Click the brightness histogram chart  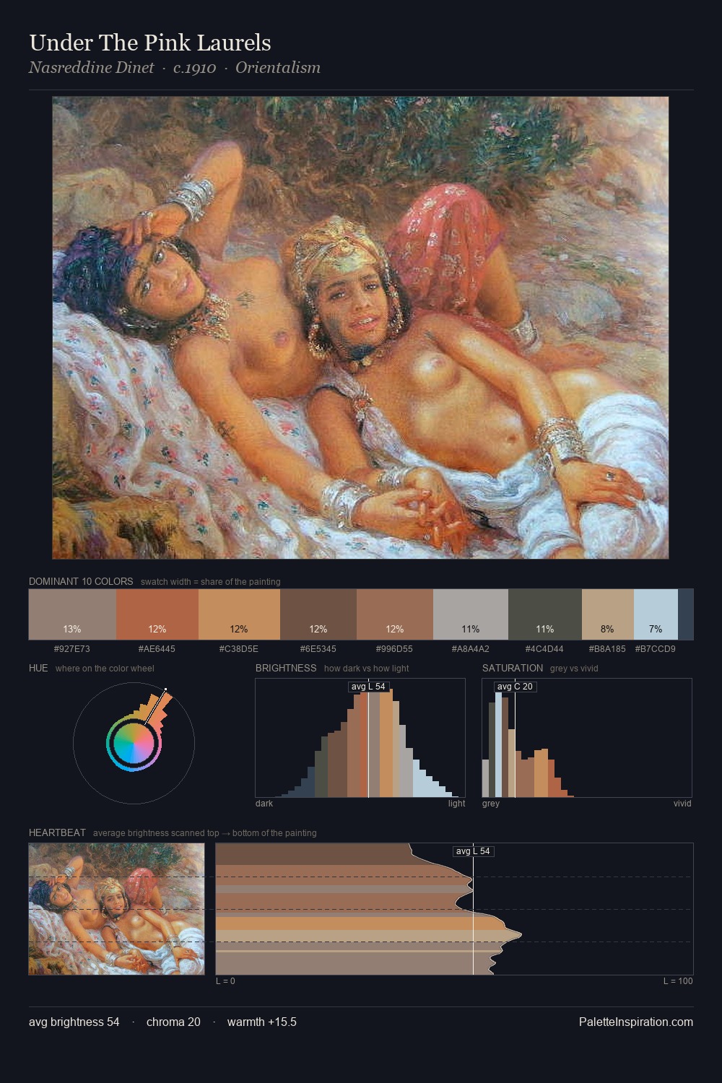[x=360, y=738]
